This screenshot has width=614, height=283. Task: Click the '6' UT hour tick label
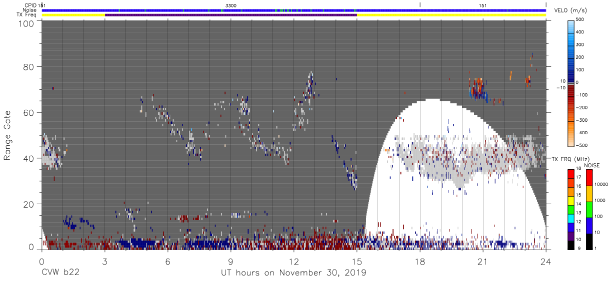tap(167, 262)
